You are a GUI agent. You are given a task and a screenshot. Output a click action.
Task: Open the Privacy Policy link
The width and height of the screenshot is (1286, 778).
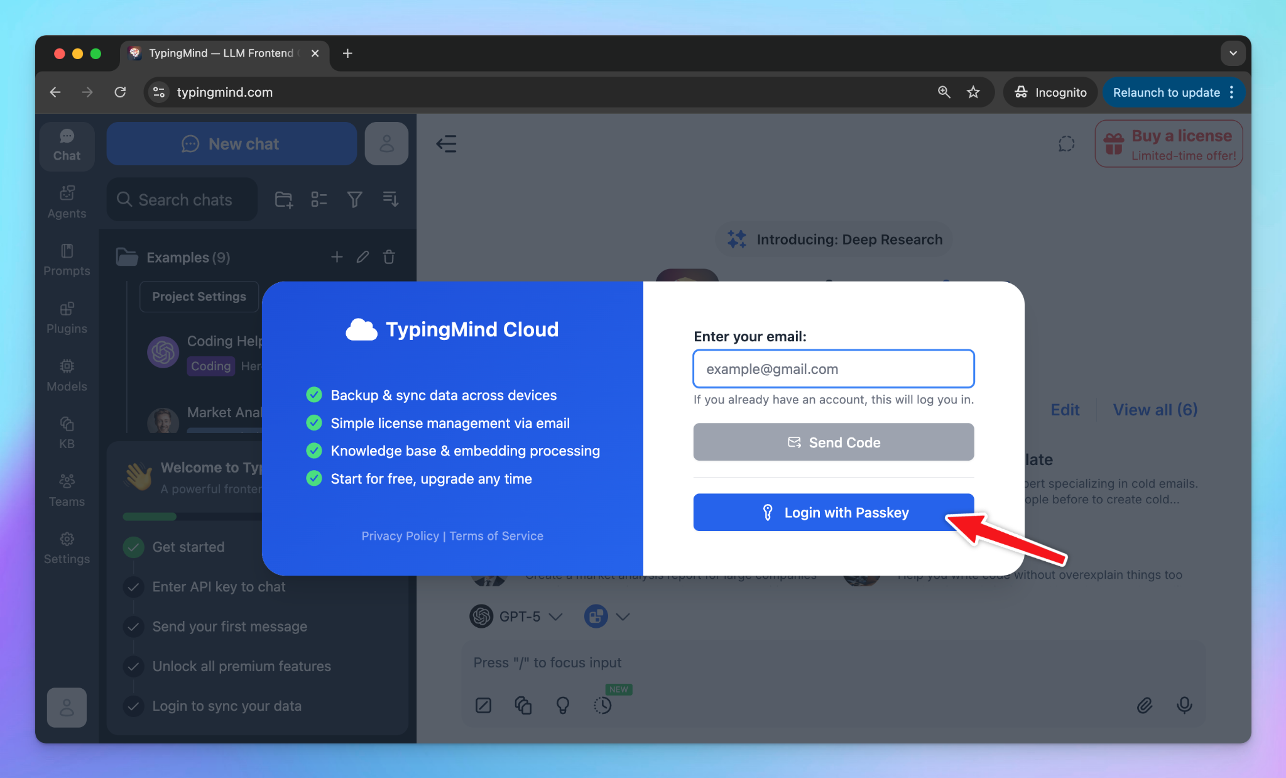pos(400,535)
